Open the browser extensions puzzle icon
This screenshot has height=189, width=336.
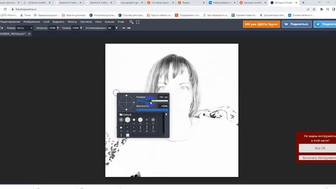321,9
